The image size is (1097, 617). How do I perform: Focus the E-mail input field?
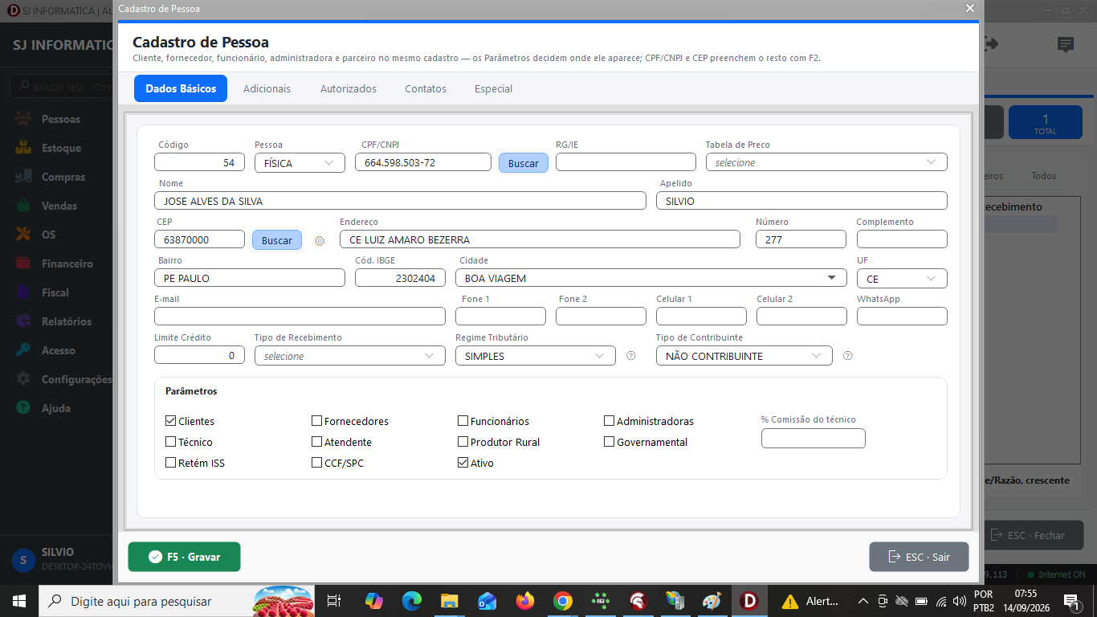[x=300, y=317]
